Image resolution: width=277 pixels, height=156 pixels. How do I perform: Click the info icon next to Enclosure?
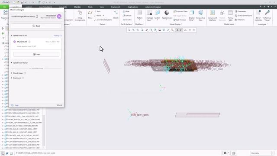click(x=23, y=78)
